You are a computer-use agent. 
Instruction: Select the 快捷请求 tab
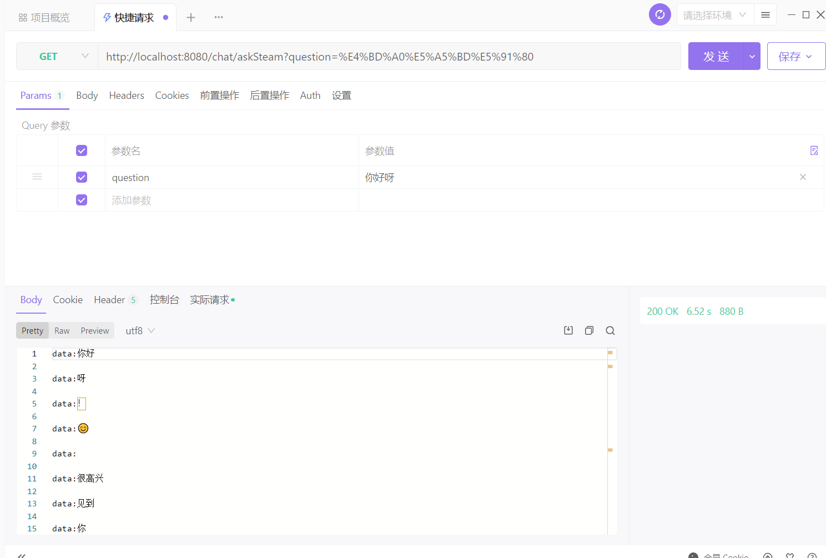click(x=135, y=18)
